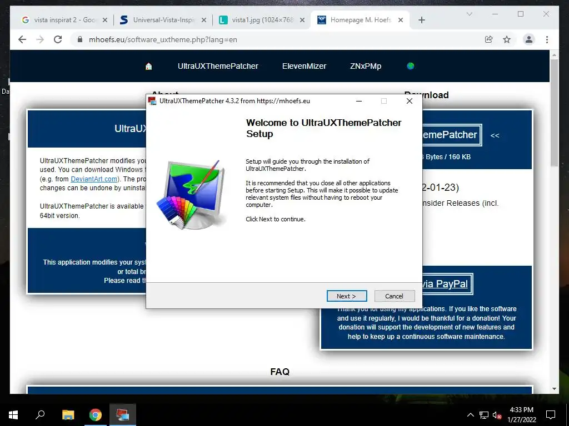Show hidden system tray icons

(x=470, y=415)
